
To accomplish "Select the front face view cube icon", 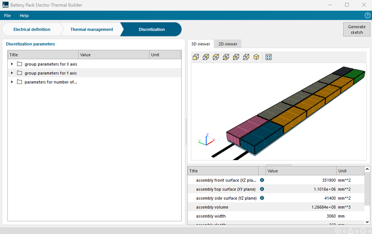I will (x=196, y=57).
